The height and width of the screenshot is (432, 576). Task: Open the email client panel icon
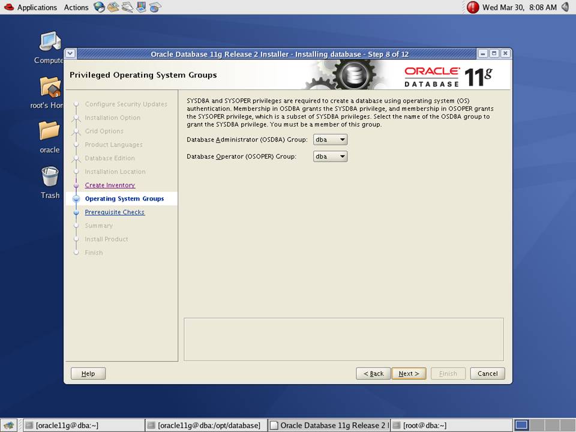pos(113,7)
